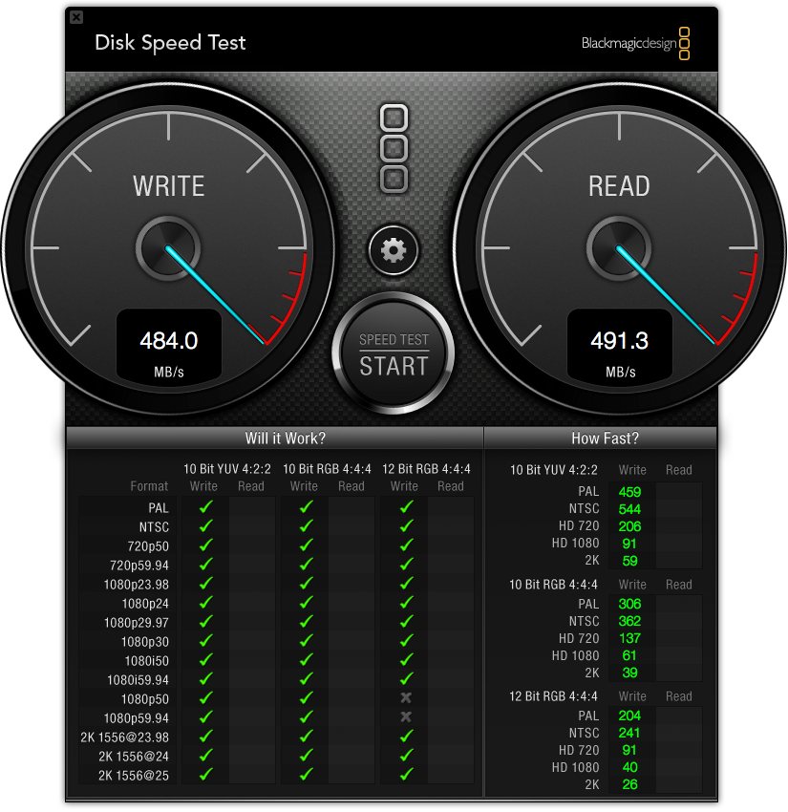
Task: Click the gray X for 1080p50 12 Bit RGB
Action: 406,698
